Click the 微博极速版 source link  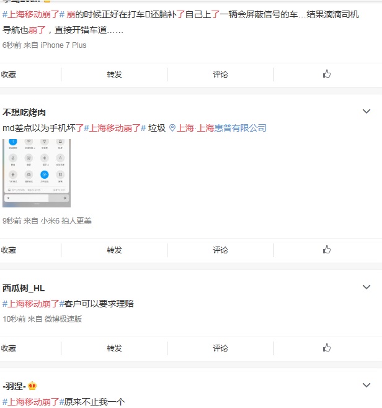pyautogui.click(x=63, y=319)
